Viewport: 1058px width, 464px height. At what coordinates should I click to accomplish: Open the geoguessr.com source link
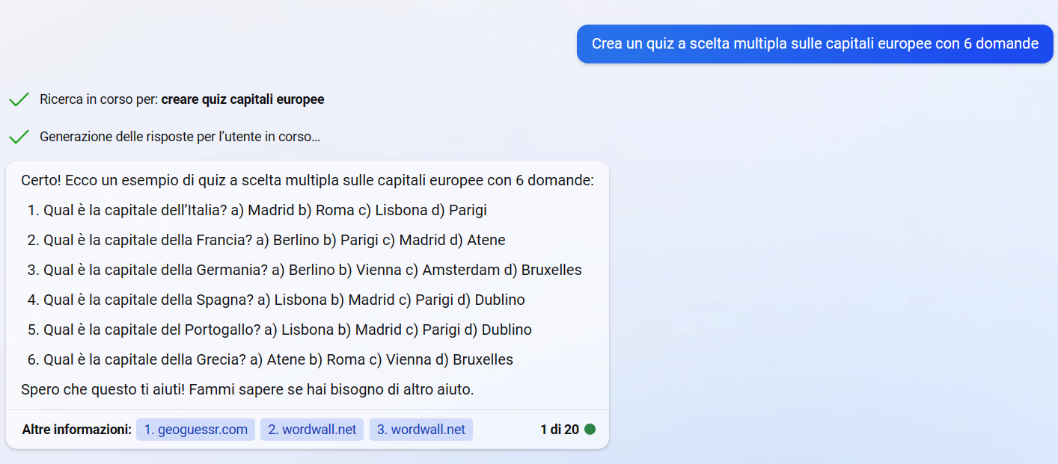[x=195, y=430]
